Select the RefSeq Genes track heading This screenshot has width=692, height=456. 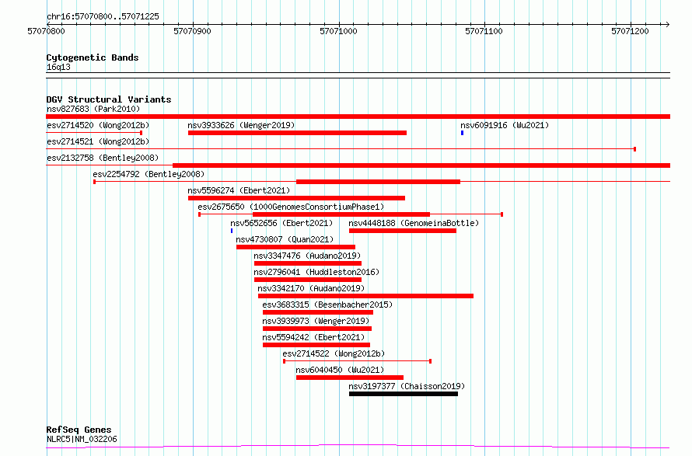tap(79, 430)
